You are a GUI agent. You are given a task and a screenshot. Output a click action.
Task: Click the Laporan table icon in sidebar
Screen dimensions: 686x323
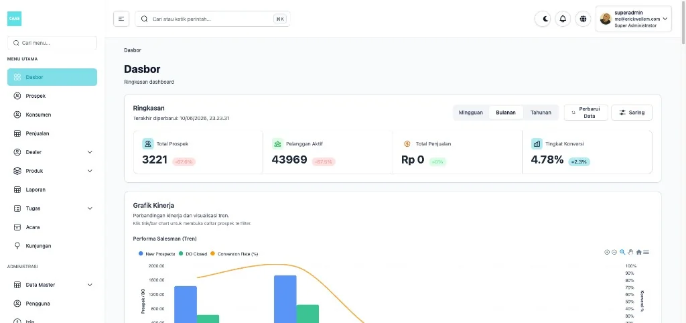[17, 190]
